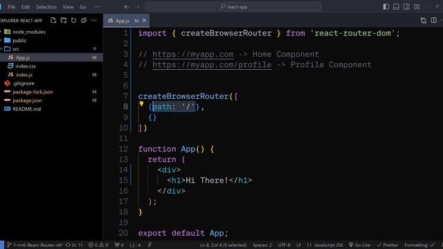The image size is (443, 249).
Task: Follow the https://myapp.com/profile link on line 4
Action: [212, 64]
